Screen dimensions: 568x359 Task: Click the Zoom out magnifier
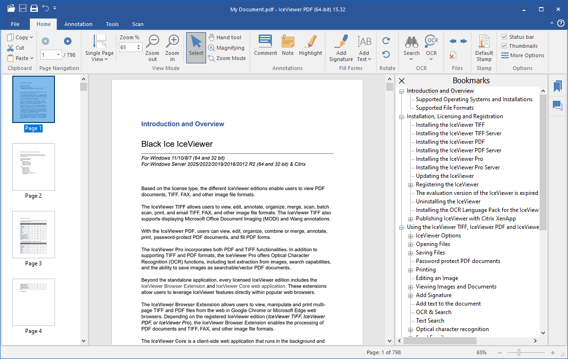click(x=153, y=48)
